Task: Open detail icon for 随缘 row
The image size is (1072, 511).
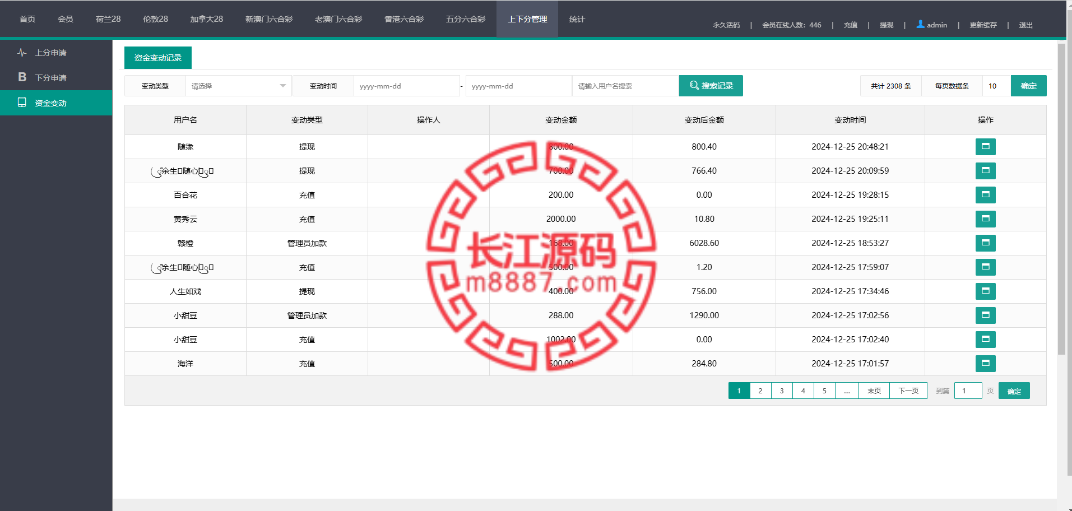Action: (985, 147)
